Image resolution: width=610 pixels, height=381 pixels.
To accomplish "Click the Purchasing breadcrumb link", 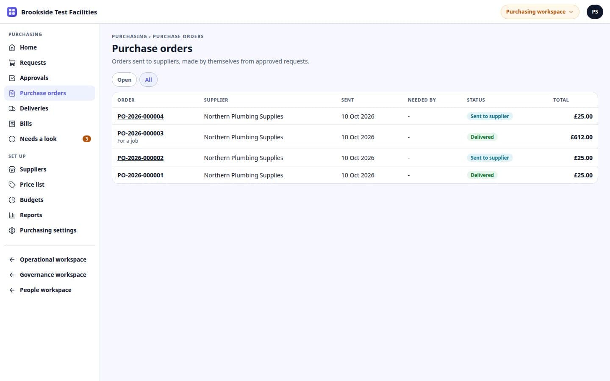I will 129,36.
